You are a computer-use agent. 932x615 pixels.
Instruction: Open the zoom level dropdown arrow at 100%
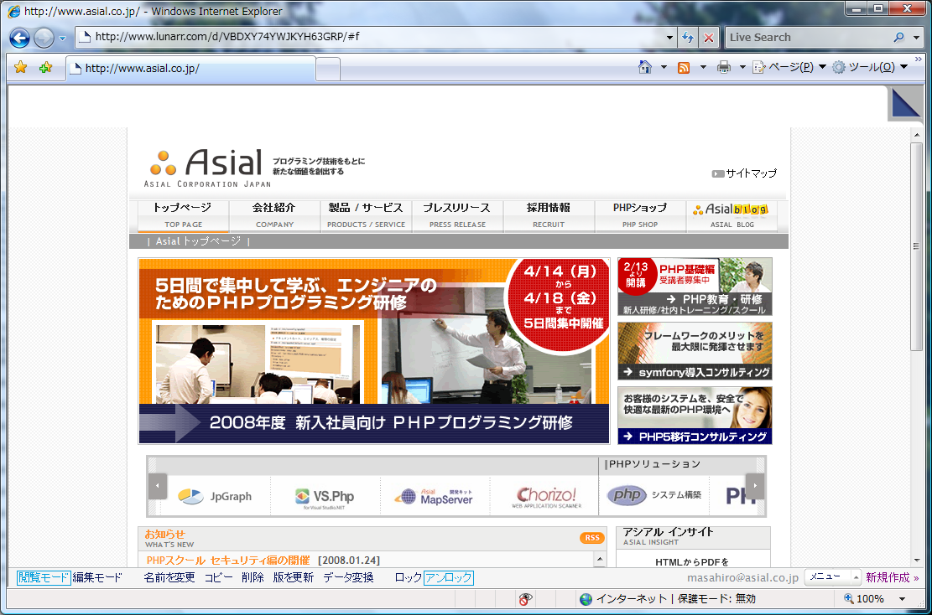tap(903, 599)
